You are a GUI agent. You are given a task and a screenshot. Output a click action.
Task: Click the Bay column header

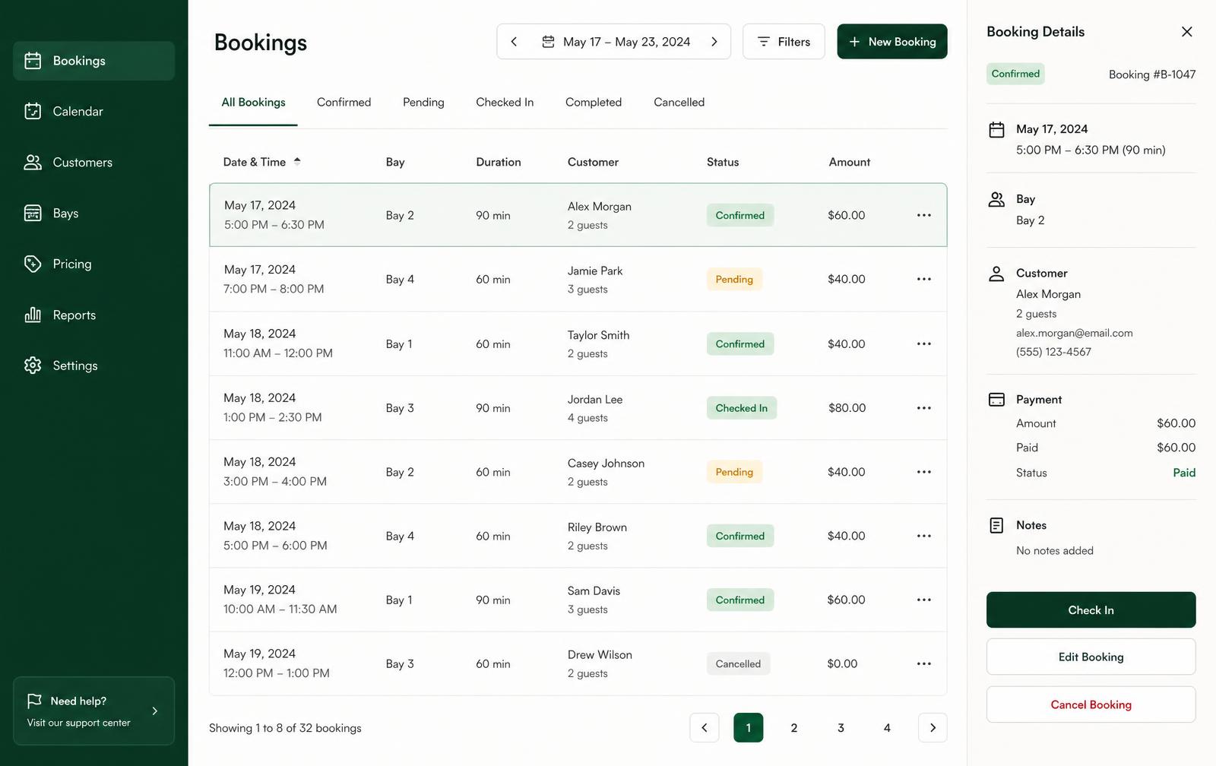(x=395, y=162)
